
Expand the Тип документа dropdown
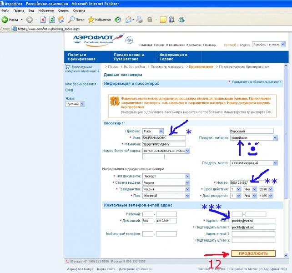pyautogui.click(x=166, y=176)
